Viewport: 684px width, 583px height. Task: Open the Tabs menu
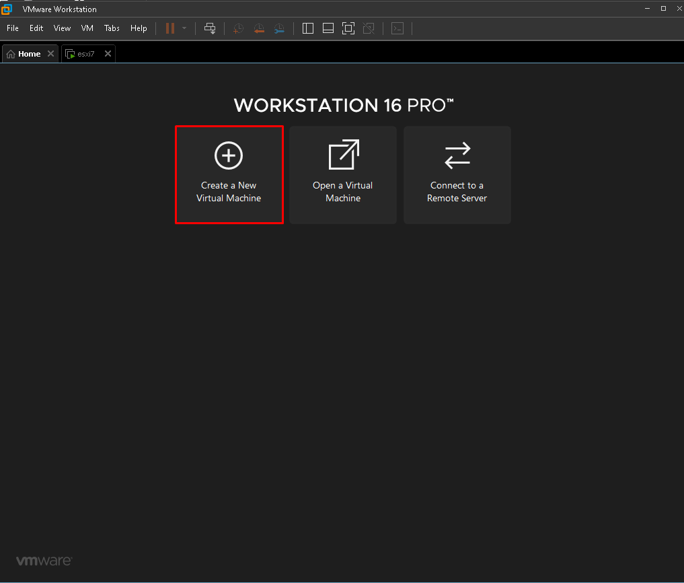[x=112, y=28]
